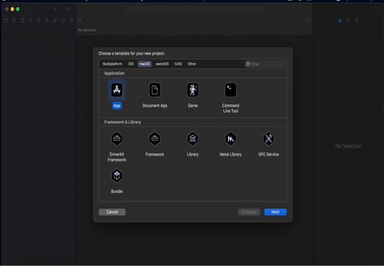Click the Stop button in toolbar
384x266 pixels.
(x=69, y=9)
